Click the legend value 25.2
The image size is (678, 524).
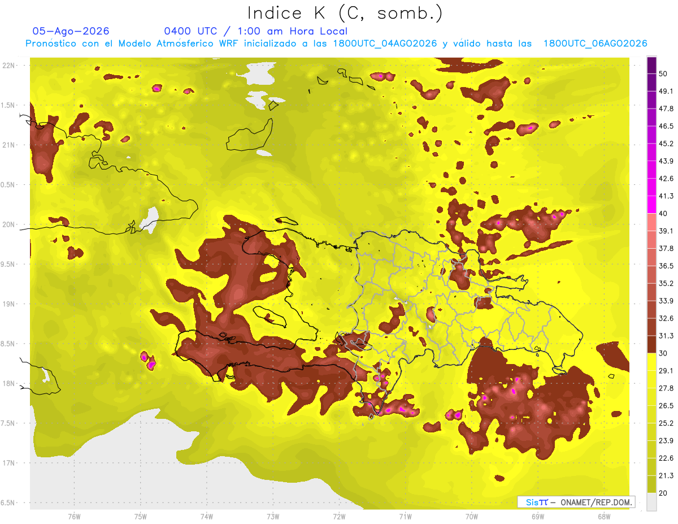coord(666,423)
